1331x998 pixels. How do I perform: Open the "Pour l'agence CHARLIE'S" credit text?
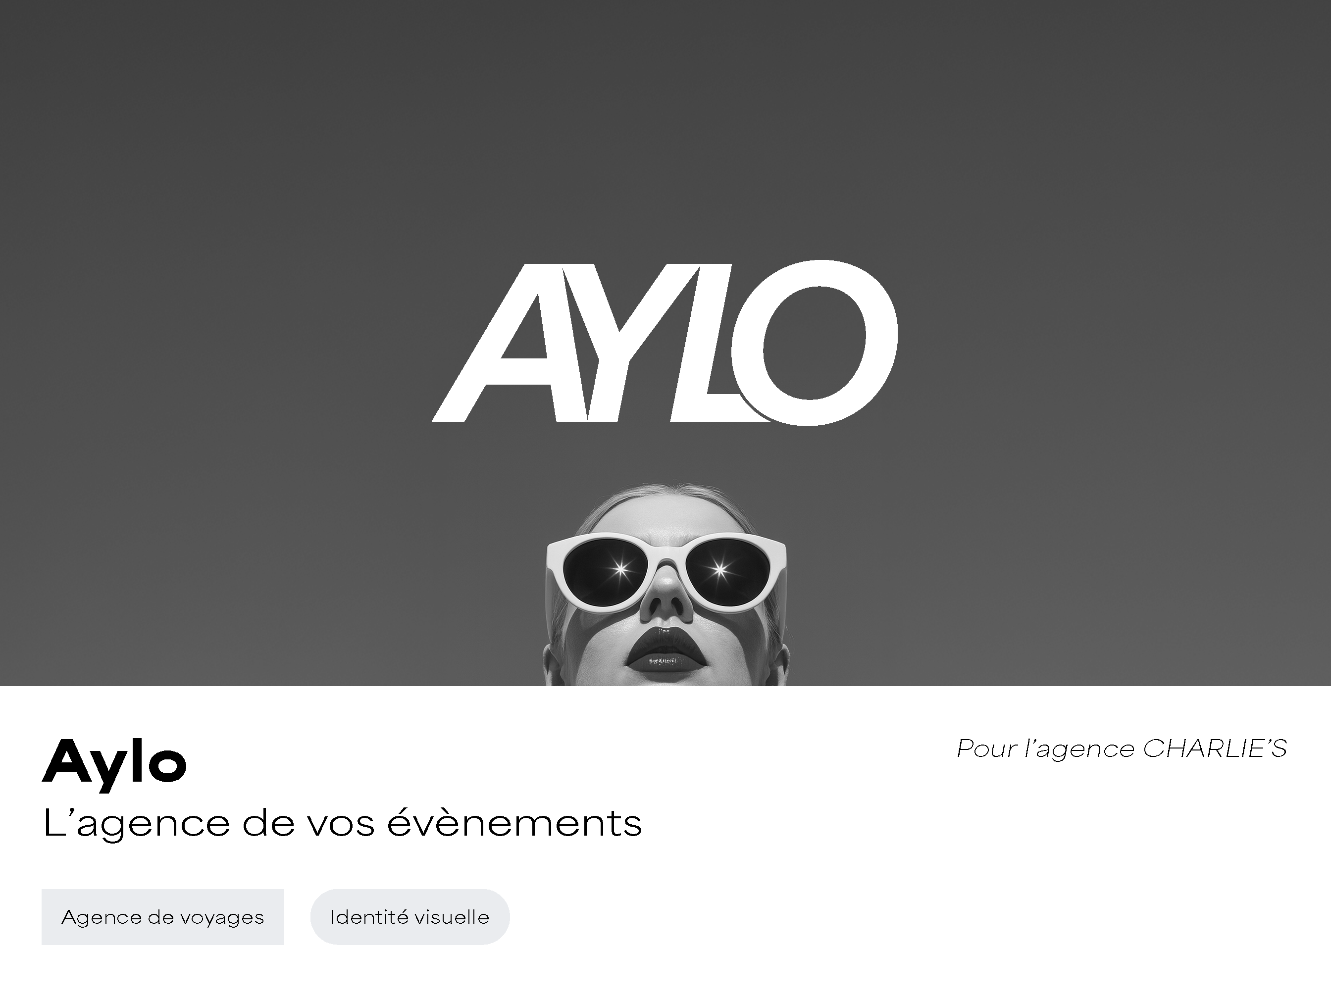point(1122,749)
